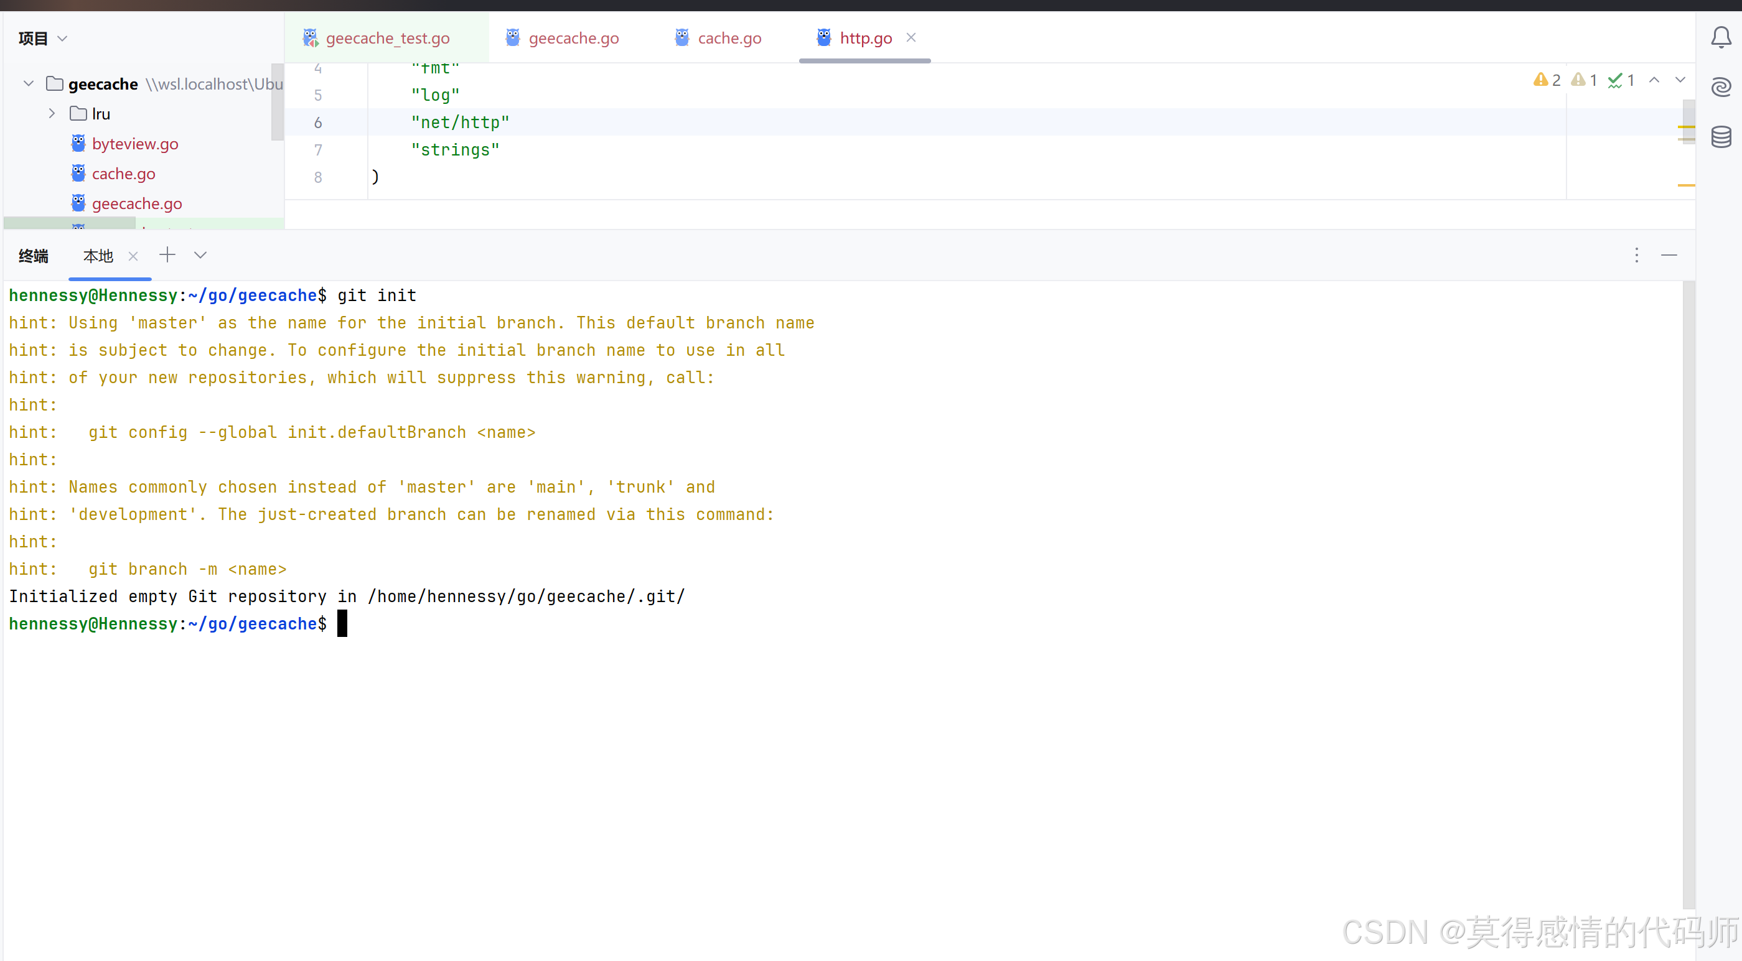Hide the terminal panel
This screenshot has width=1742, height=961.
pos(1670,255)
